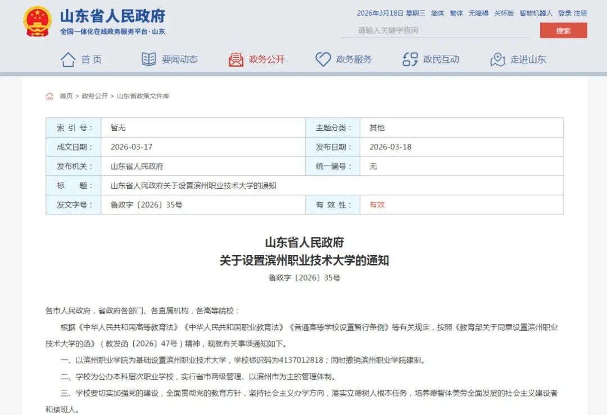Viewport: 607px width, 415px height.
Task: Click the red envelope icon for 政务公开
Action: pos(236,60)
